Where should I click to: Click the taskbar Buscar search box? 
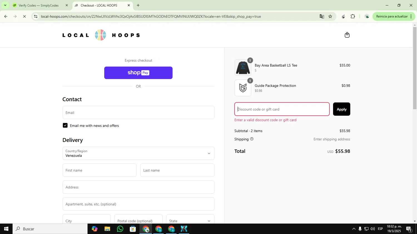(x=50, y=229)
